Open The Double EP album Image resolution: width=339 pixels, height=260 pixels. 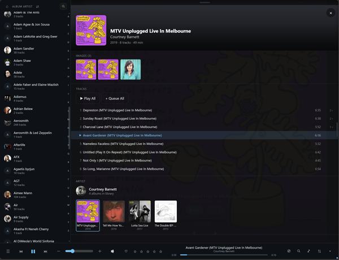click(166, 215)
